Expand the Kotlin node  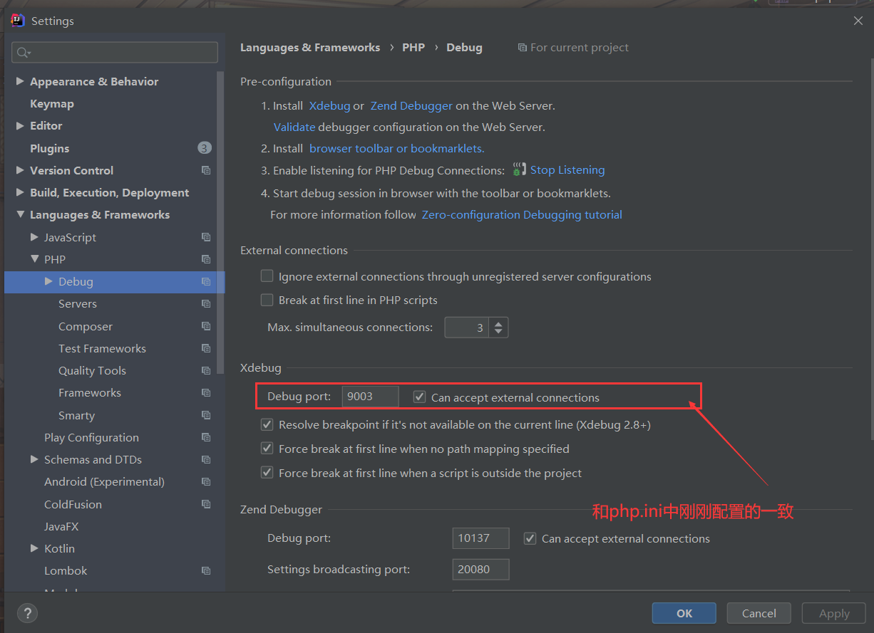[34, 548]
